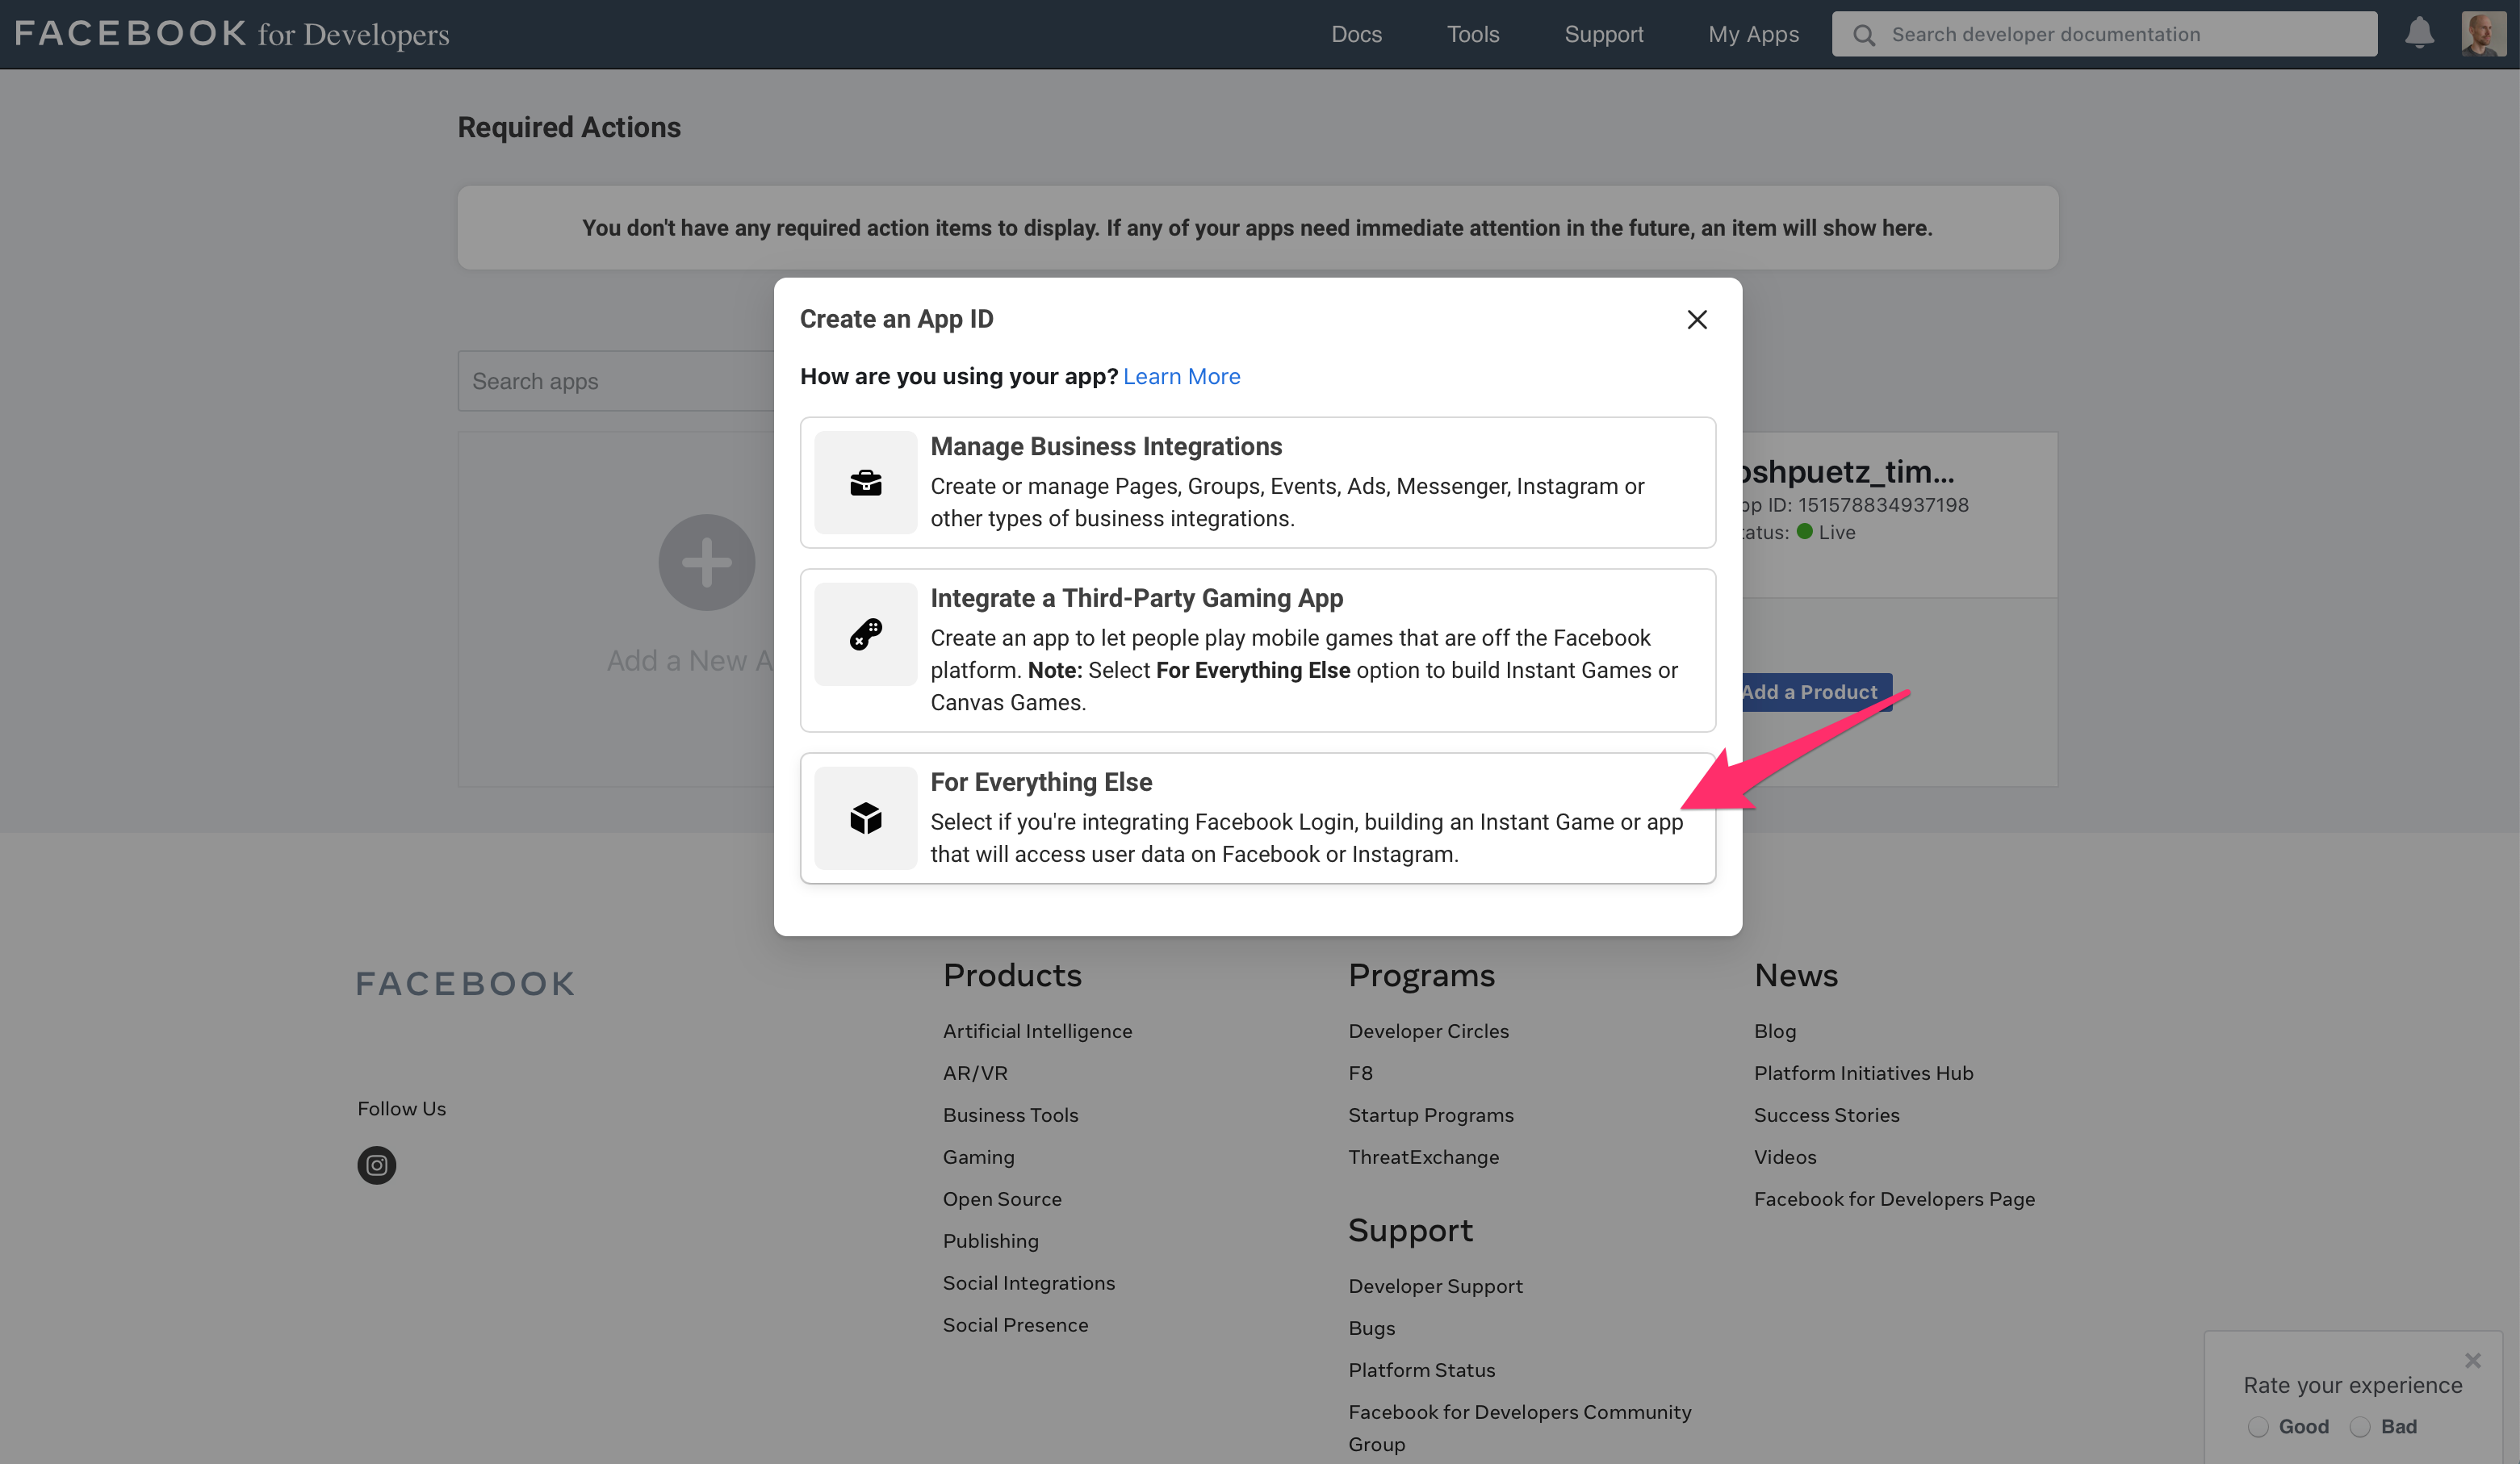Click the app ID 151578834937198 text
Image resolution: width=2520 pixels, height=1464 pixels.
click(x=1856, y=505)
